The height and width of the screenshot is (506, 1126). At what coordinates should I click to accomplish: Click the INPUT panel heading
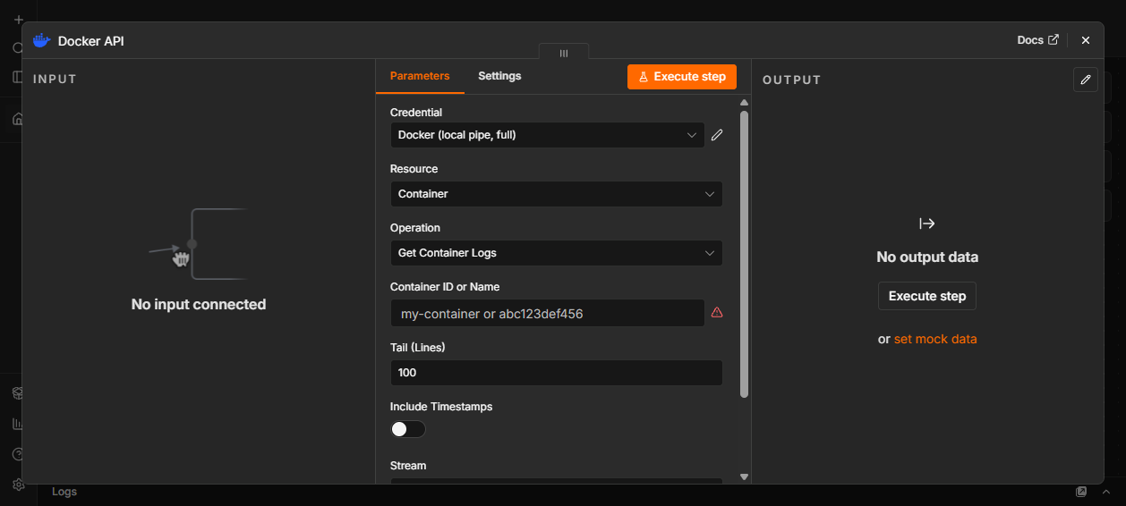coord(55,80)
